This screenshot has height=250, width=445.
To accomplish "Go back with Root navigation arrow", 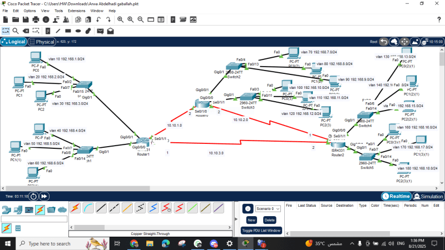I will (384, 42).
